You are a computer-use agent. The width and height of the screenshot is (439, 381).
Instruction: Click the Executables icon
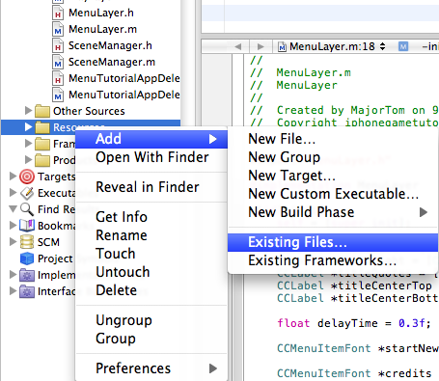(x=27, y=193)
